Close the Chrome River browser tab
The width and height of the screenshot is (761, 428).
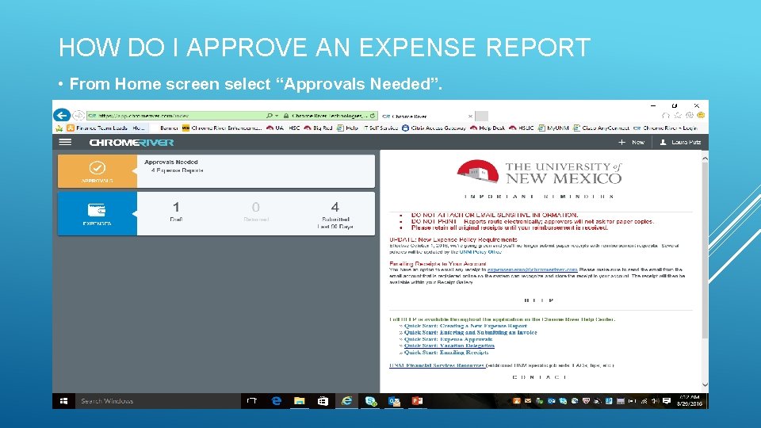pos(470,117)
